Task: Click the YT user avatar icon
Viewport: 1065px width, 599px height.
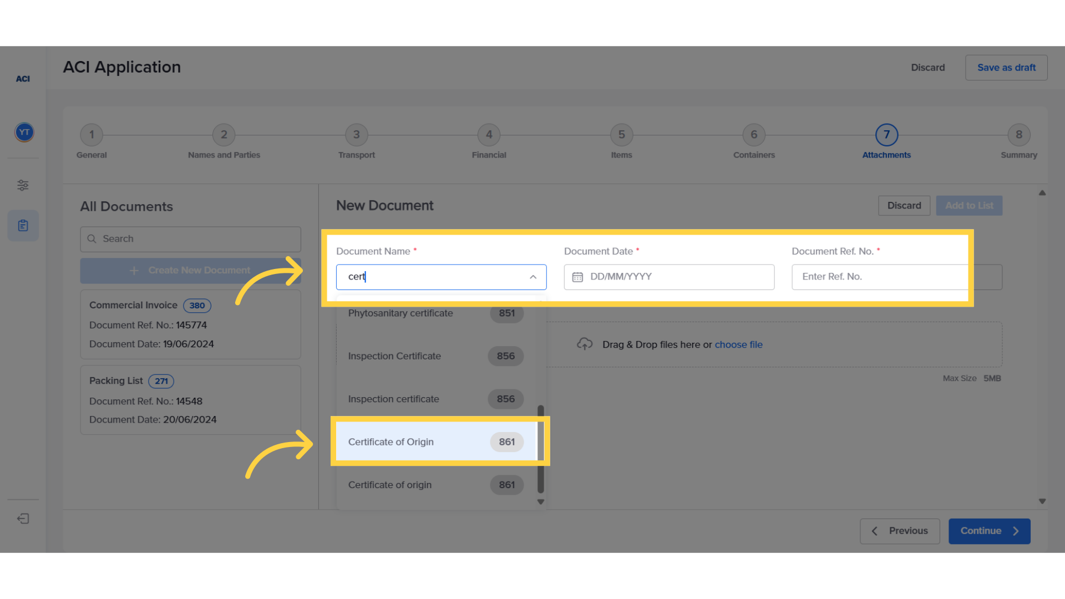Action: click(x=24, y=132)
